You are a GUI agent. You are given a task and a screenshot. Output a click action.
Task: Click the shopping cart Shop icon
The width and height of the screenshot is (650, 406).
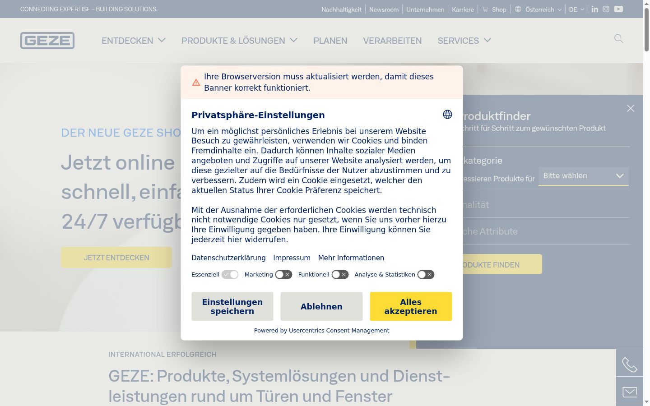485,9
